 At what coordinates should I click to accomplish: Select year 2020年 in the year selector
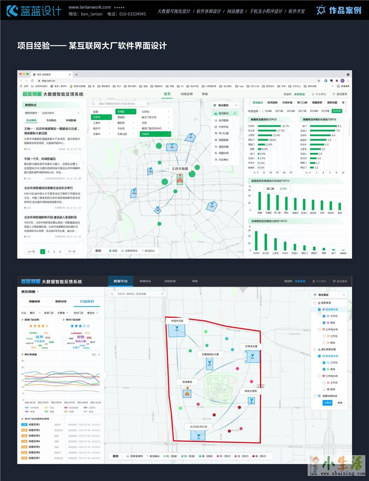click(x=337, y=111)
